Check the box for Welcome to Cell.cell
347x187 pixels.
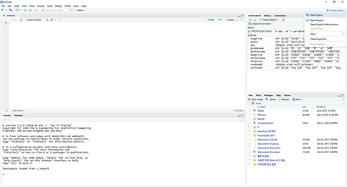pyautogui.click(x=250, y=139)
